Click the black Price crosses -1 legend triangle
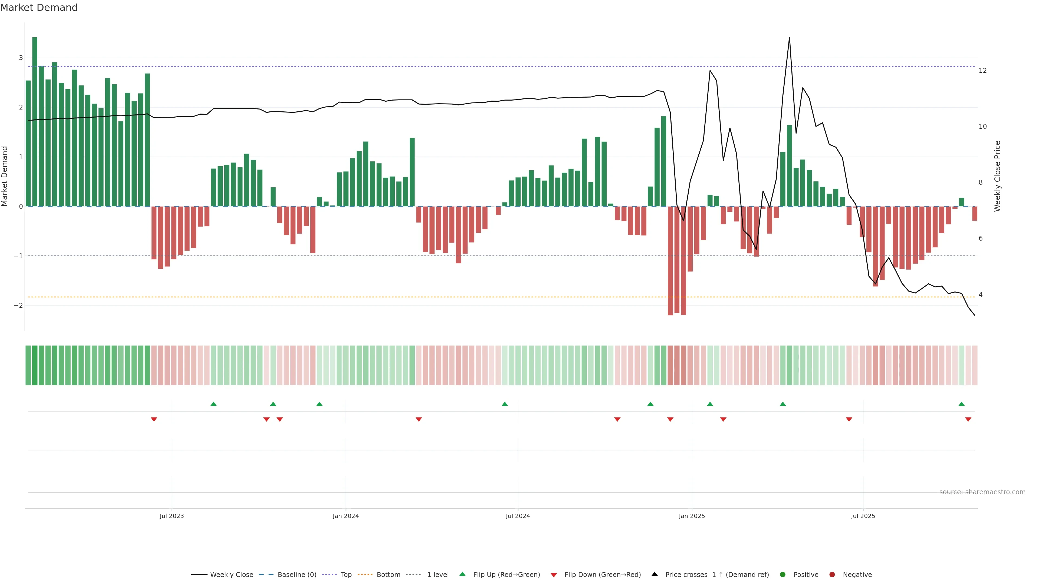 pyautogui.click(x=654, y=574)
